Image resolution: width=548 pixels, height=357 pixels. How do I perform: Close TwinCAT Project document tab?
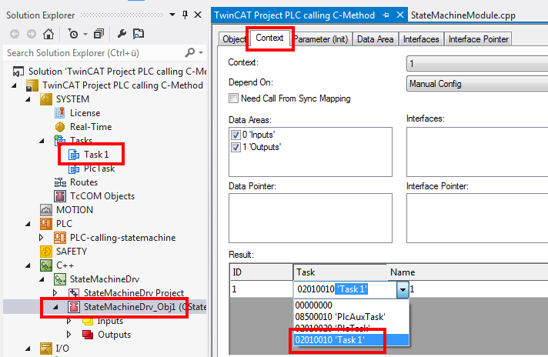point(400,15)
